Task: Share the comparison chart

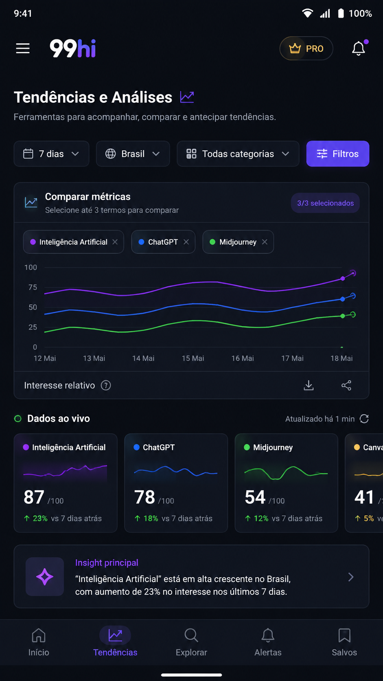Action: coord(346,385)
